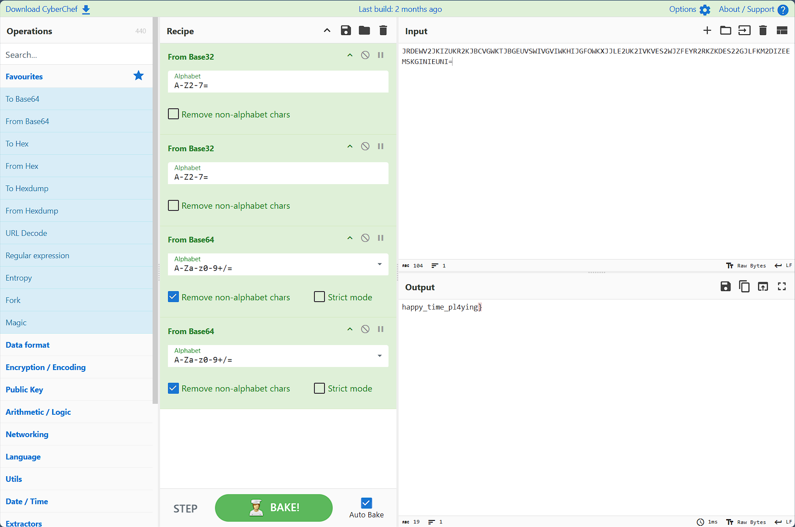The height and width of the screenshot is (527, 795).
Task: Collapse the first From Base32 operation
Action: [350, 55]
